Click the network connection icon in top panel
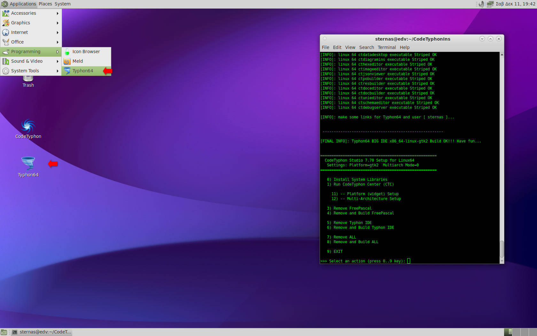 pos(490,4)
